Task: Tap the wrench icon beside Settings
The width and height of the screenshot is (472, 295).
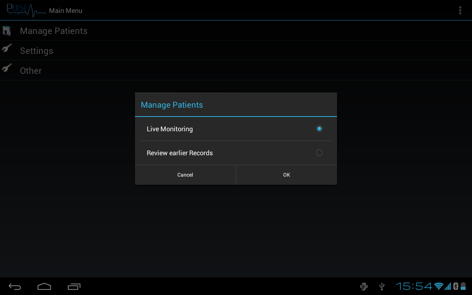Action: (x=7, y=48)
